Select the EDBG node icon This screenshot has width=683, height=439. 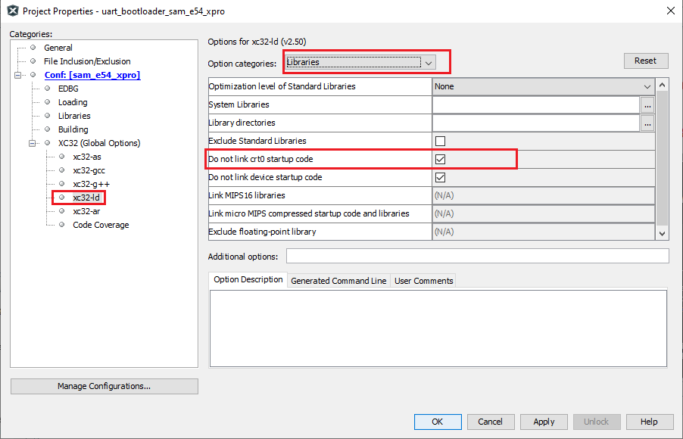[47, 88]
